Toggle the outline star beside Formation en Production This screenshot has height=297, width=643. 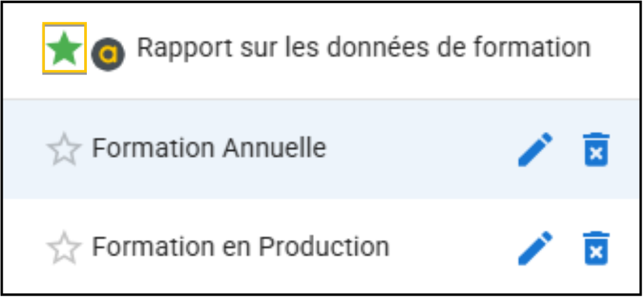[64, 248]
